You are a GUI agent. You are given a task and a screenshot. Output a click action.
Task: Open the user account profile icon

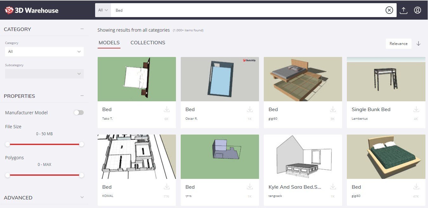tap(417, 10)
